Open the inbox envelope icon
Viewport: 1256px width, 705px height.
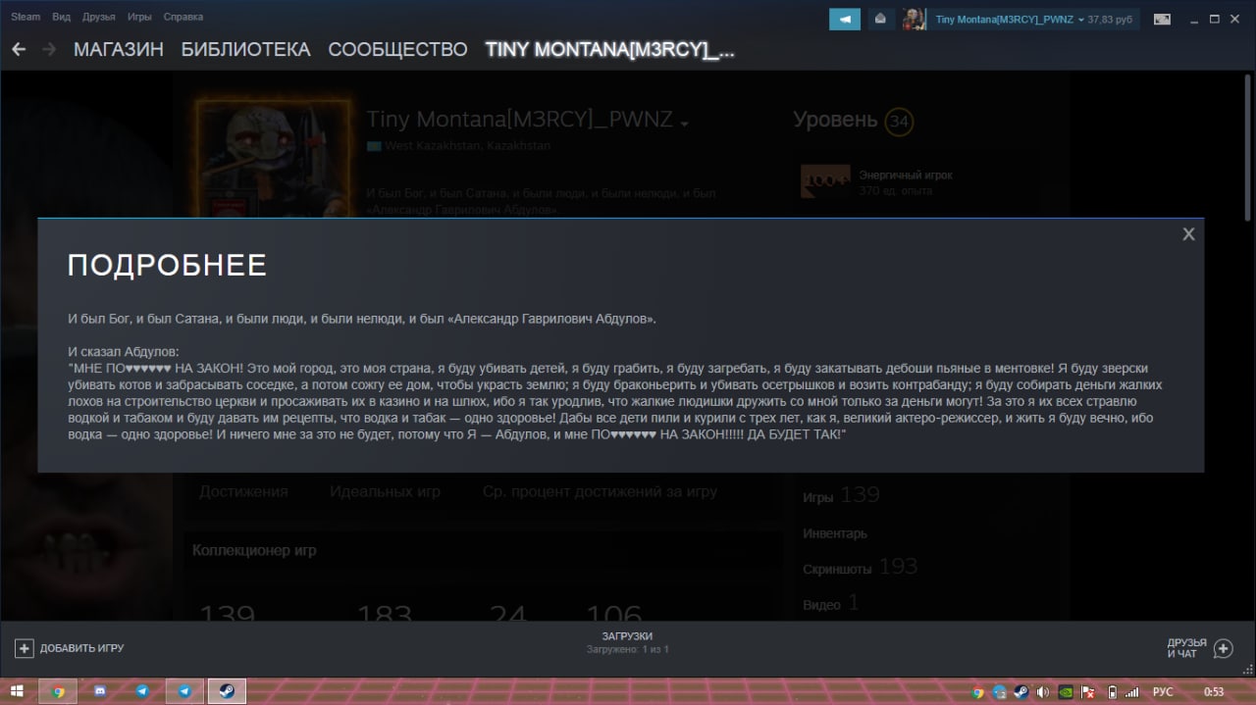[x=880, y=19]
